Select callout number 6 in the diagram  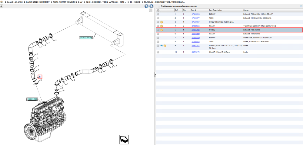(x=41, y=80)
